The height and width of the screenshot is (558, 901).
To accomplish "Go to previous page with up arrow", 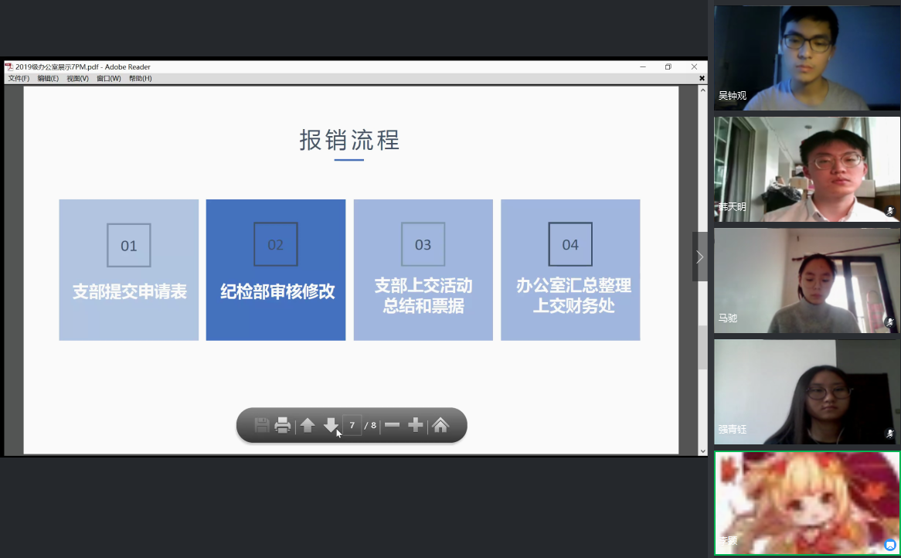I will pyautogui.click(x=308, y=425).
